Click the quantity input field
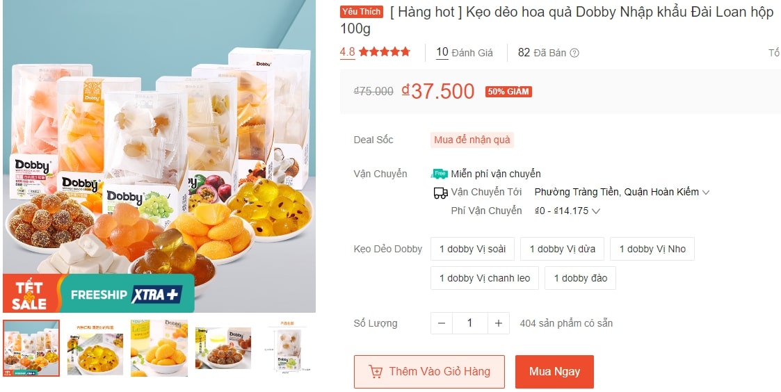The image size is (781, 392). pos(469,323)
